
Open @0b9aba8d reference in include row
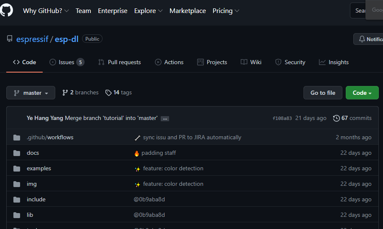pos(149,200)
